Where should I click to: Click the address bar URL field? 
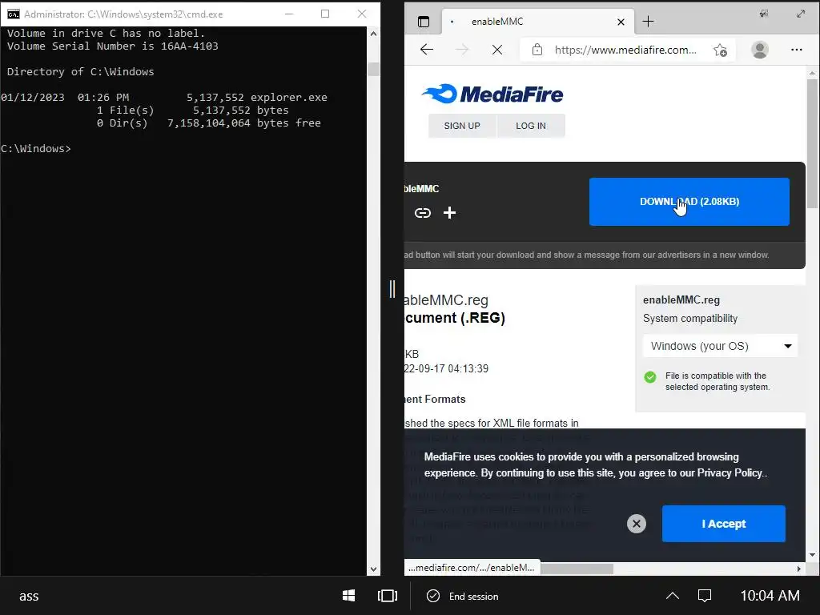(625, 50)
